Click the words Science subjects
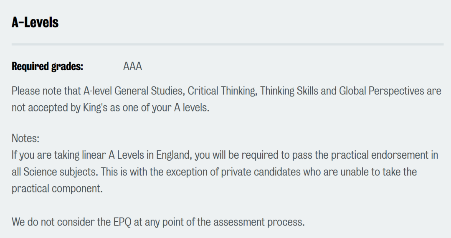The image size is (451, 238). pos(61,172)
